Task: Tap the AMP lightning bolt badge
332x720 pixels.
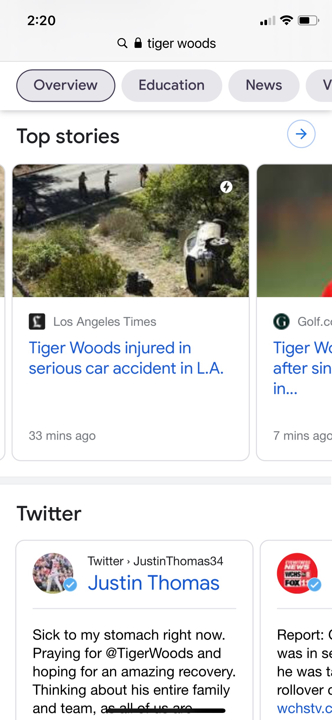Action: point(226,187)
